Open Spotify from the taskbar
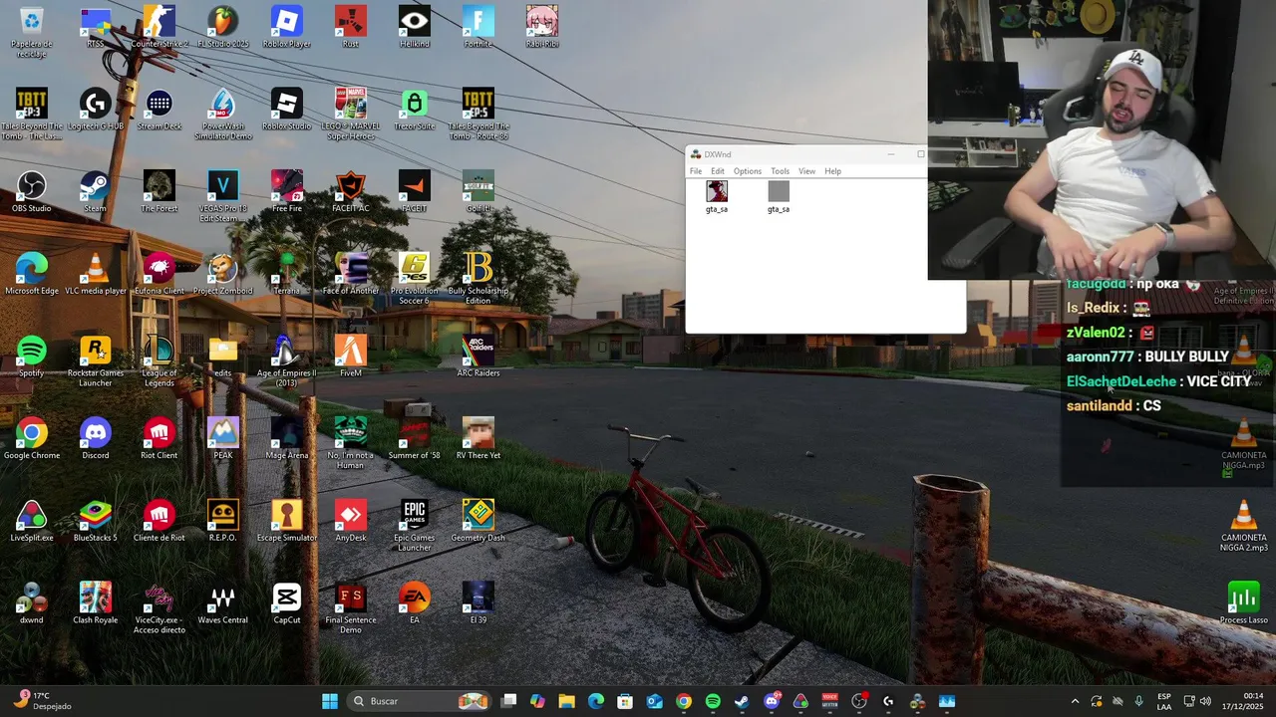The width and height of the screenshot is (1276, 717). (x=713, y=701)
